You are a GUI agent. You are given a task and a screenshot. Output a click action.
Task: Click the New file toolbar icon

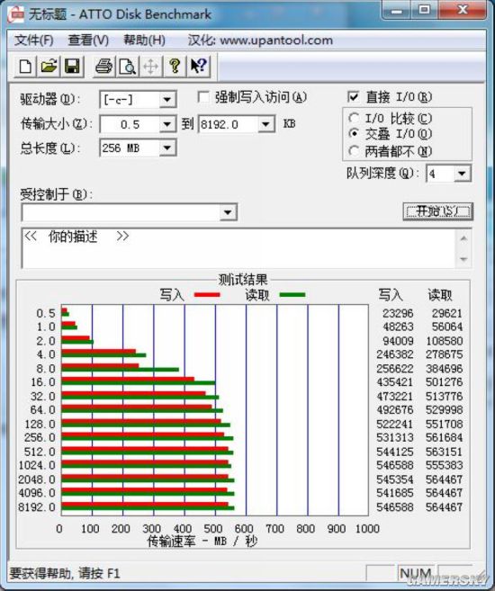coord(25,67)
